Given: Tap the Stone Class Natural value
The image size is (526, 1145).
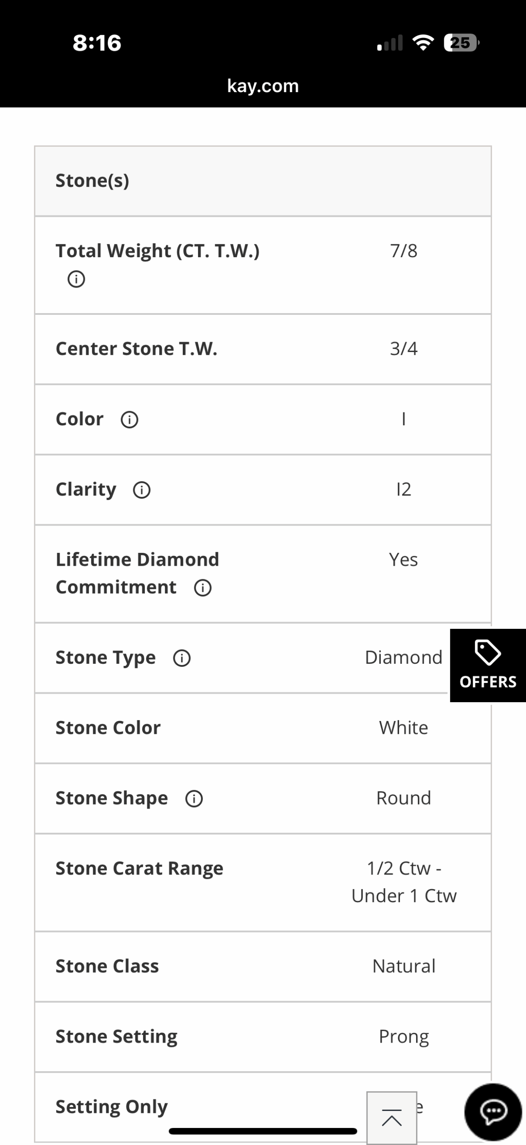Looking at the screenshot, I should coord(404,966).
